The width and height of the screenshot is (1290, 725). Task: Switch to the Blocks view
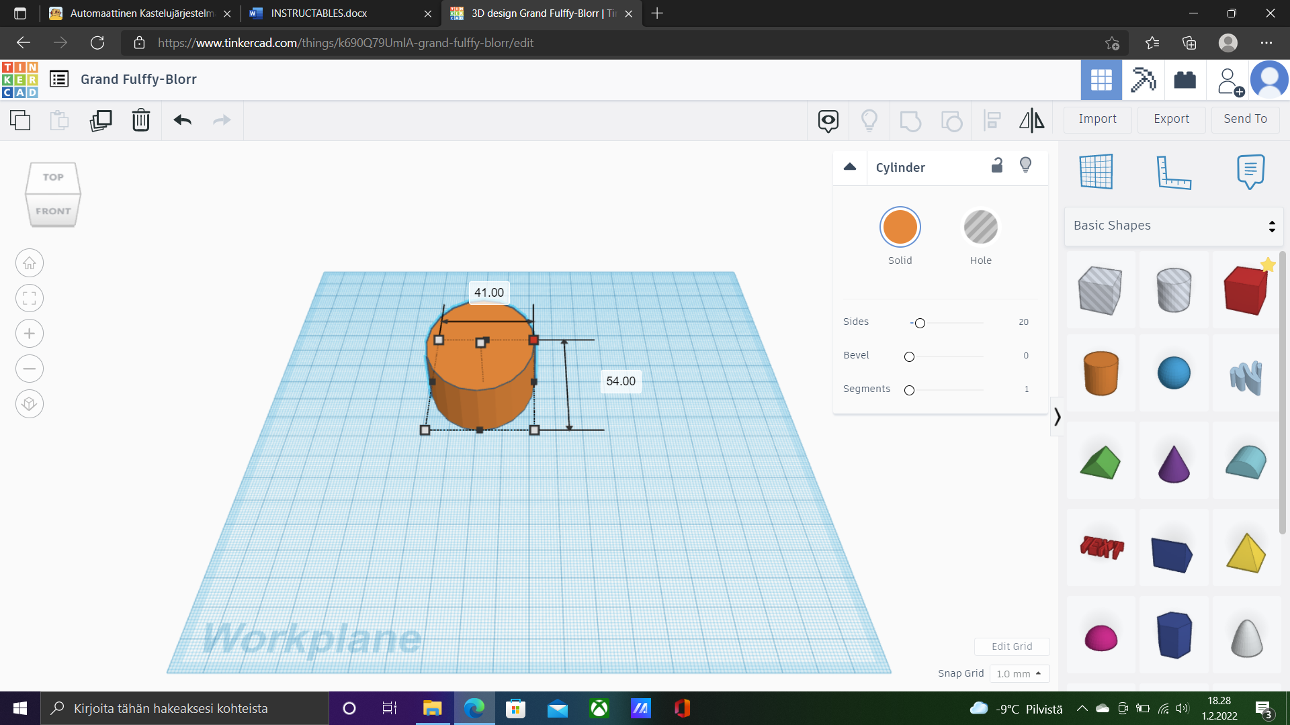pos(1144,80)
